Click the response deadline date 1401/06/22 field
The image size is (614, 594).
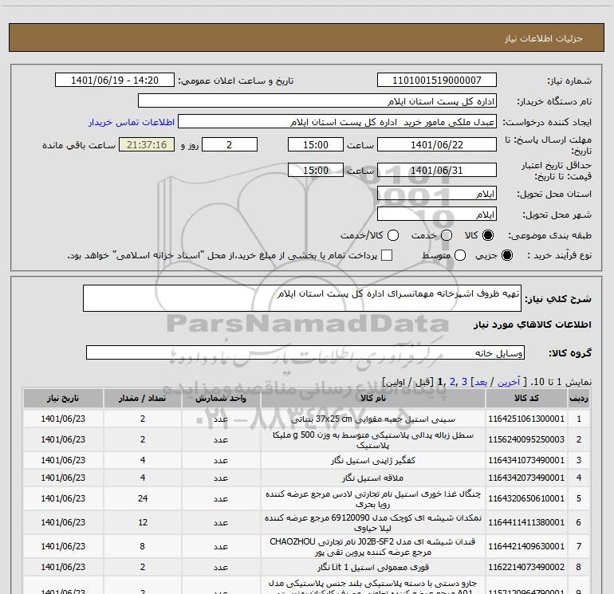(437, 144)
